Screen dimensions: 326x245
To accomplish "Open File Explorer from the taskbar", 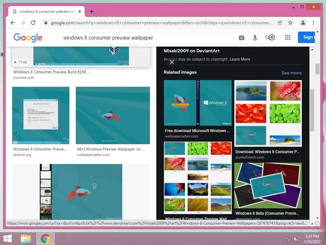I will (26, 239).
